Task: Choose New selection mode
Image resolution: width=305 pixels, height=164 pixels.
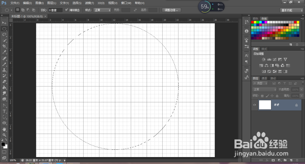Action: (17, 10)
